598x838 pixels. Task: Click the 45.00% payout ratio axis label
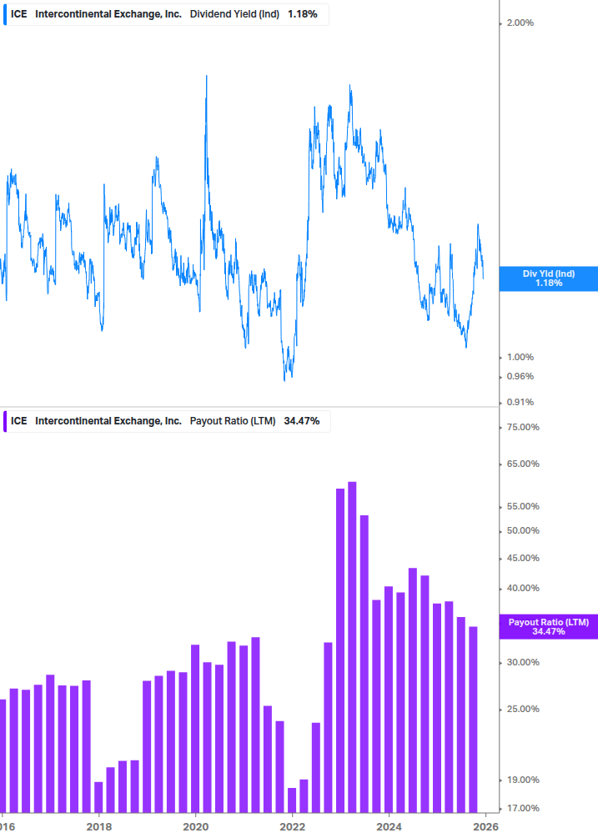point(523,558)
